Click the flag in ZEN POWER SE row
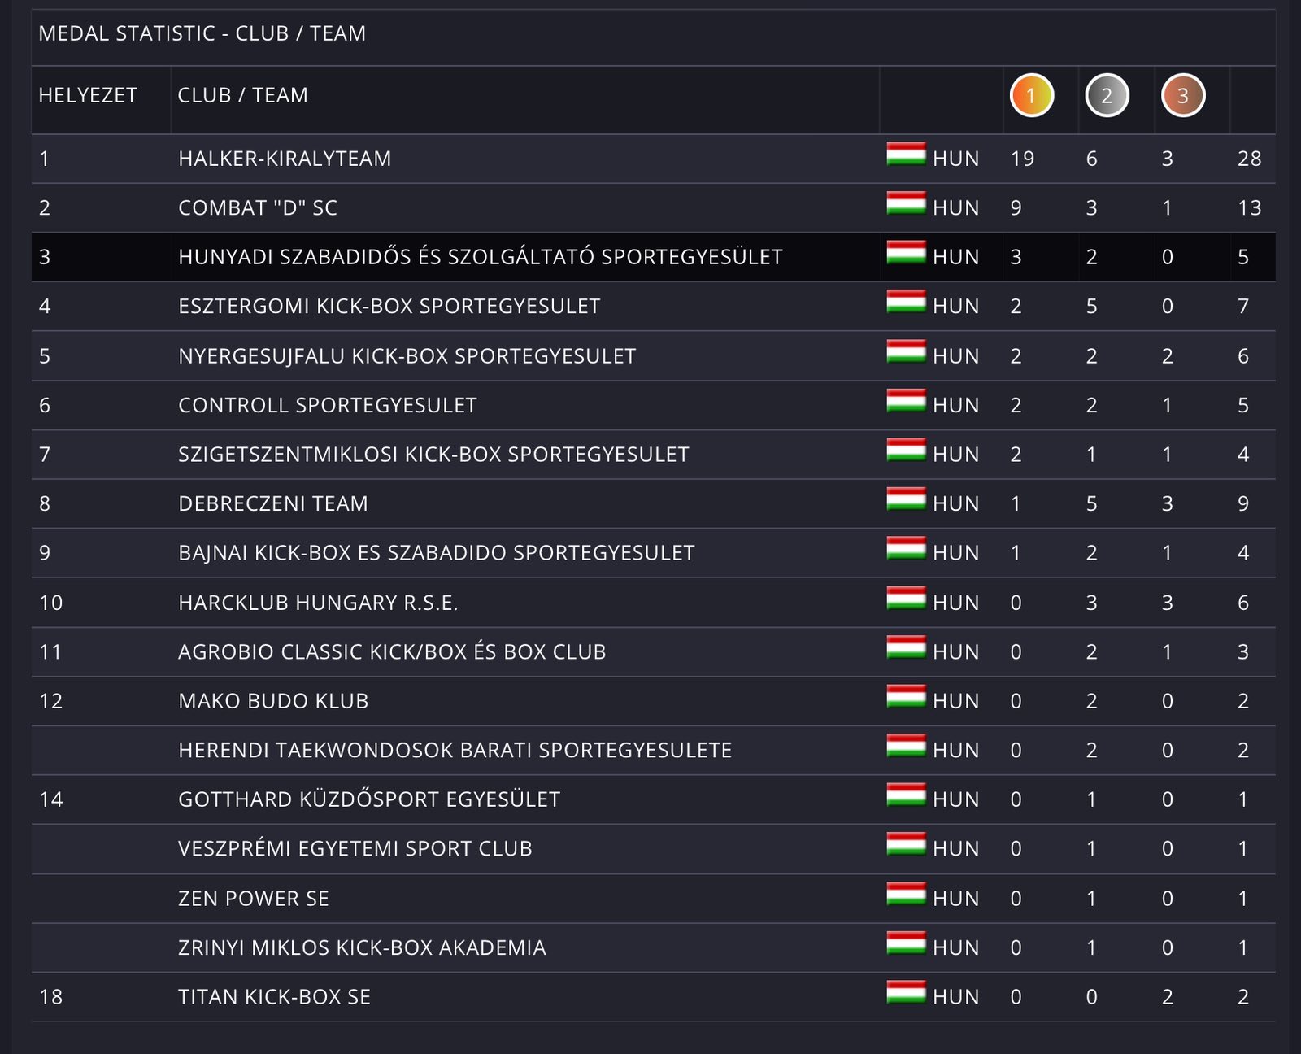Screen dimensions: 1301x1054 point(906,895)
